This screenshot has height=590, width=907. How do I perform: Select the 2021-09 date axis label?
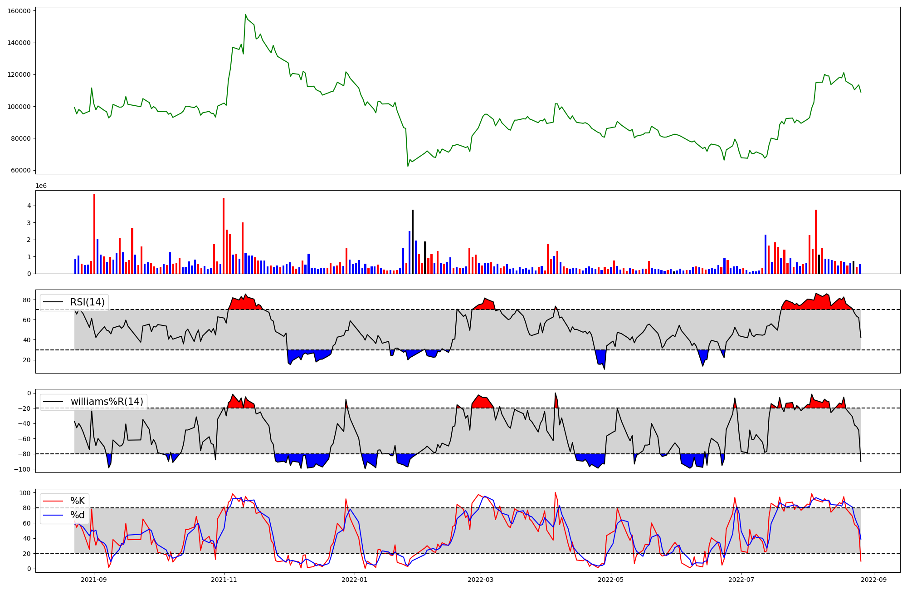(94, 580)
